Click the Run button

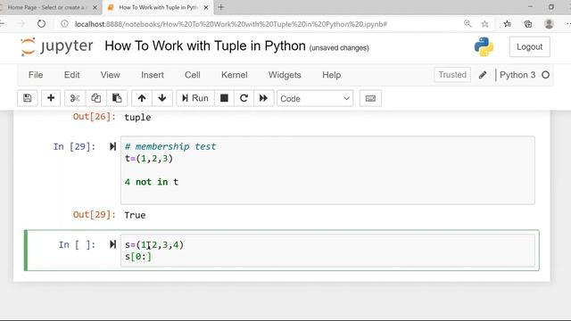pos(195,98)
